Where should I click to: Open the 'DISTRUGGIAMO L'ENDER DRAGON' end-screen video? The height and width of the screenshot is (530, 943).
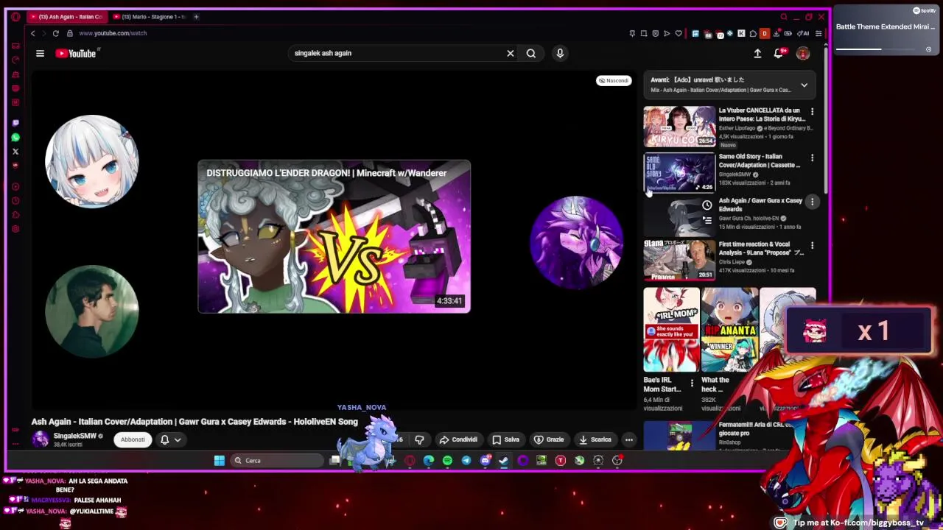334,236
